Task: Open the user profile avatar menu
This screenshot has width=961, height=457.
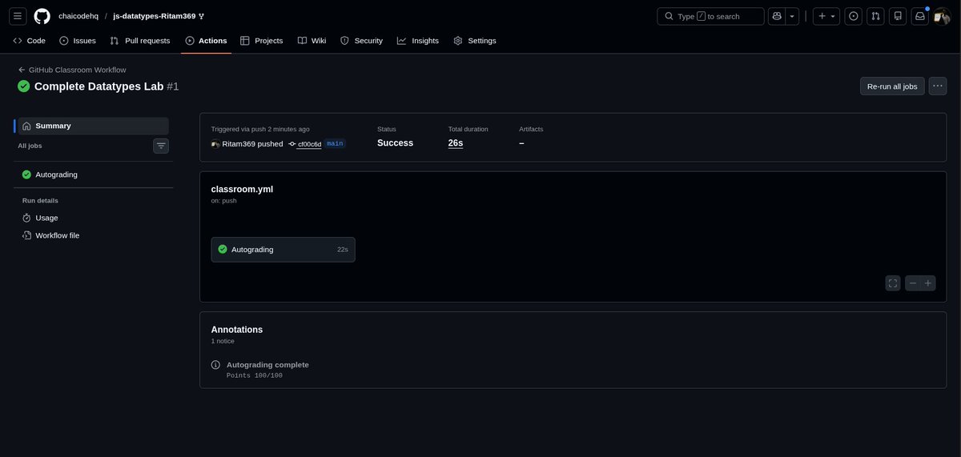Action: coord(943,16)
